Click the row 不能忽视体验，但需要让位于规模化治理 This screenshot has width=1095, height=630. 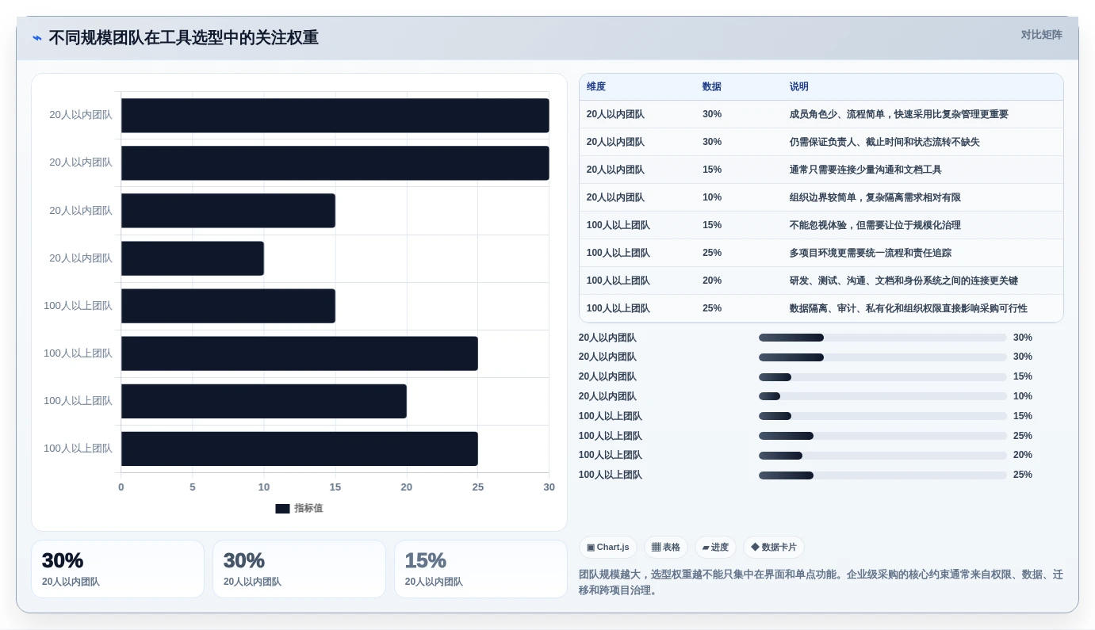click(x=821, y=225)
